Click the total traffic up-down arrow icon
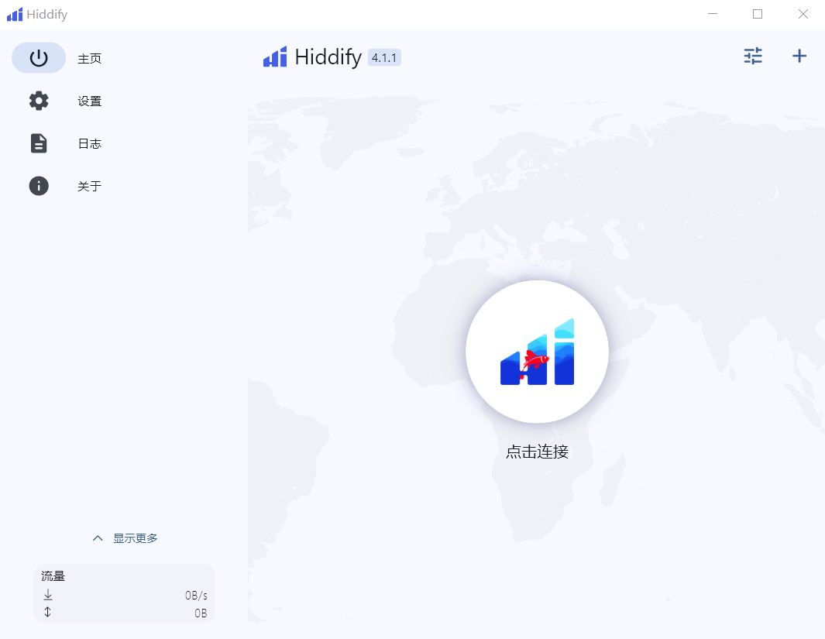The width and height of the screenshot is (825, 639). point(48,612)
